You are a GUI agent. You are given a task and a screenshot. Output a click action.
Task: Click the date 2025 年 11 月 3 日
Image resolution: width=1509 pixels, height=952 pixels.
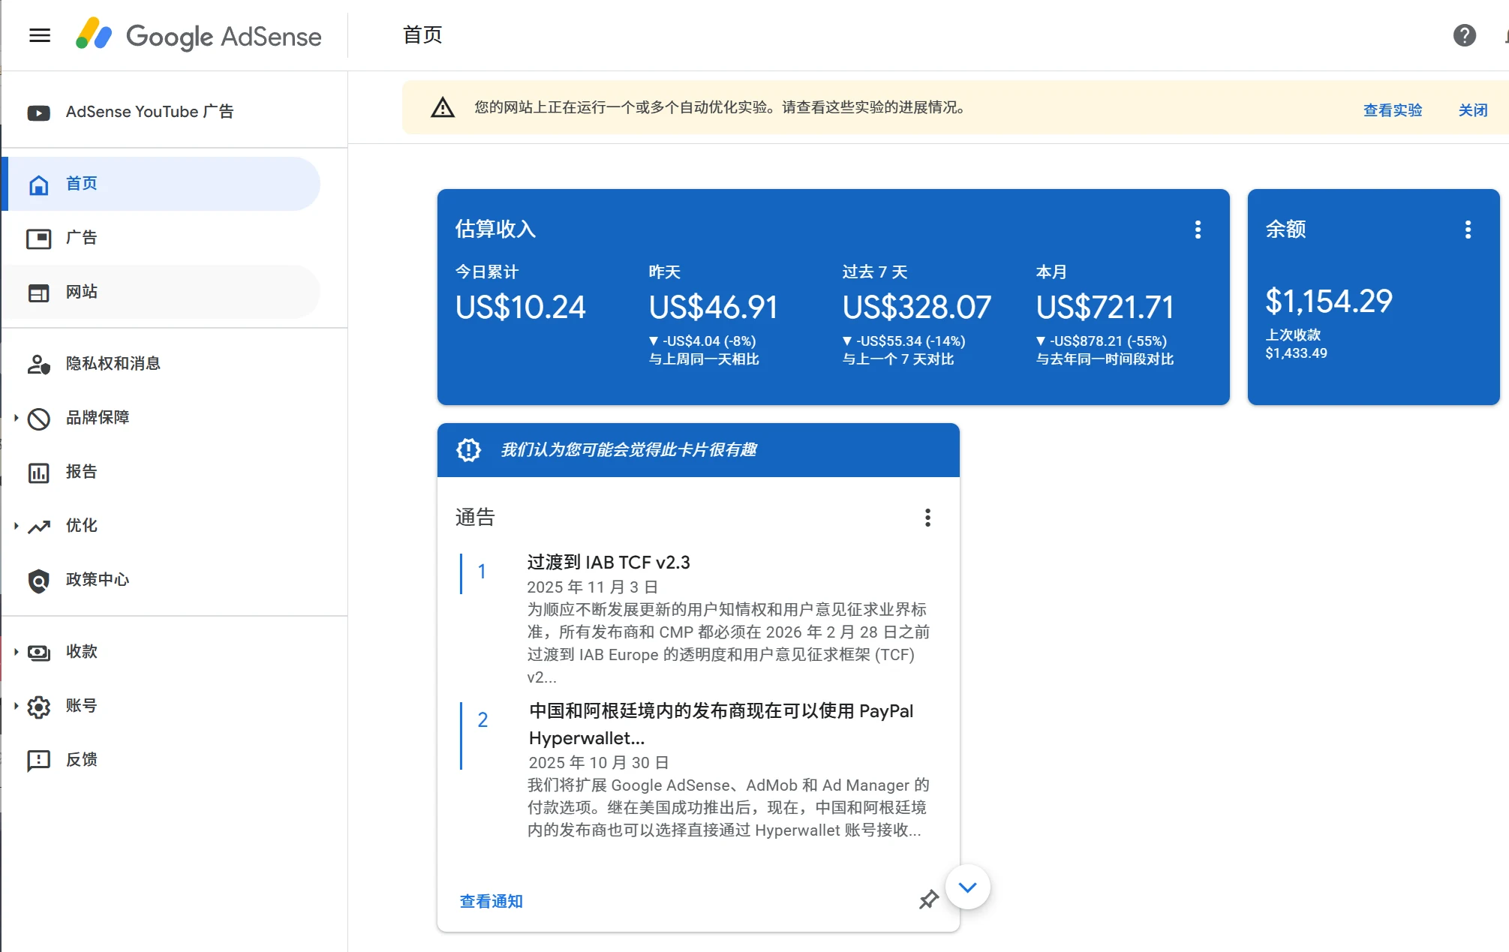pos(592,587)
